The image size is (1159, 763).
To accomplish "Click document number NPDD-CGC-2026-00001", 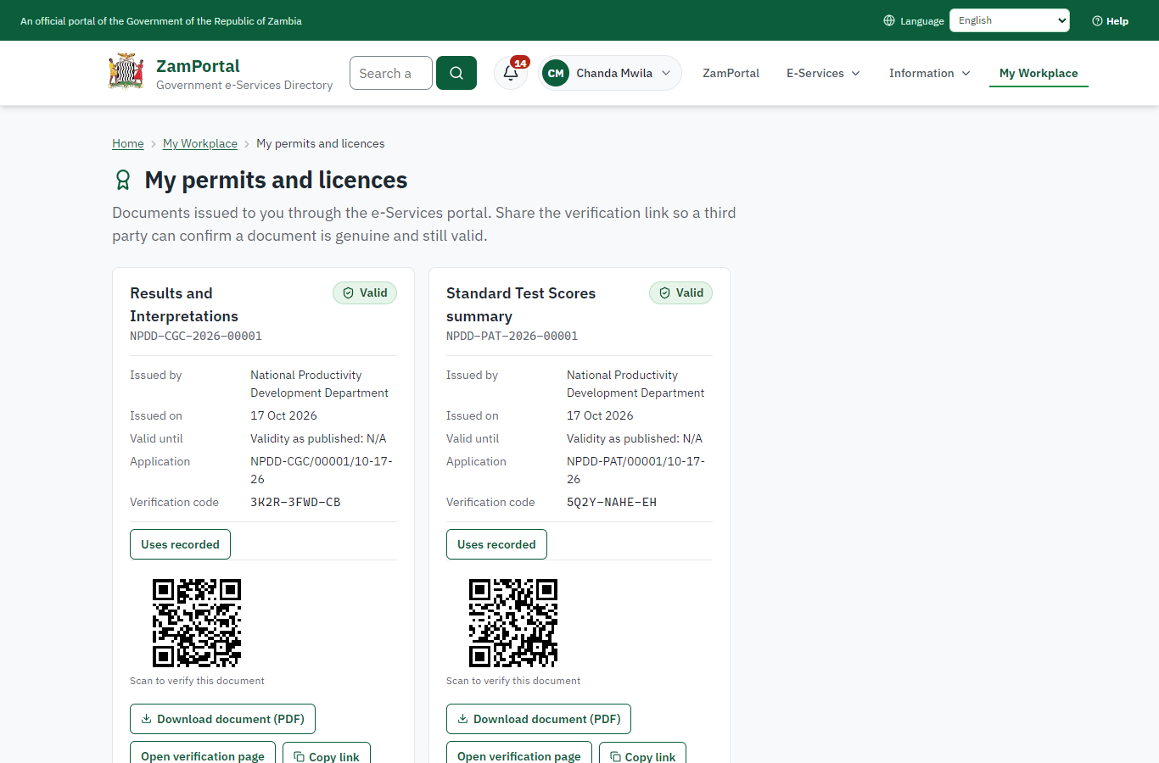I will 196,336.
